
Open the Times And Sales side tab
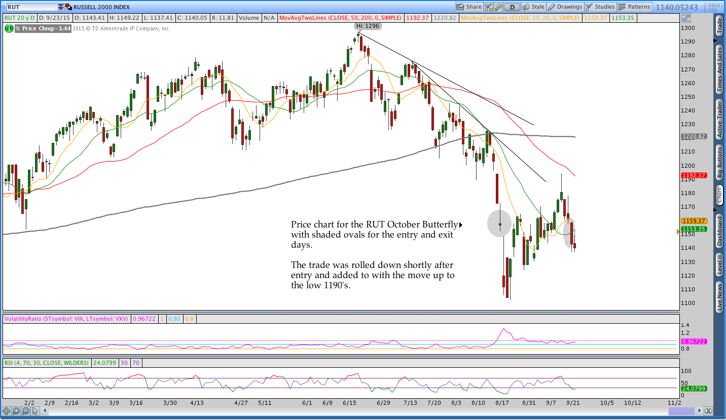(719, 69)
